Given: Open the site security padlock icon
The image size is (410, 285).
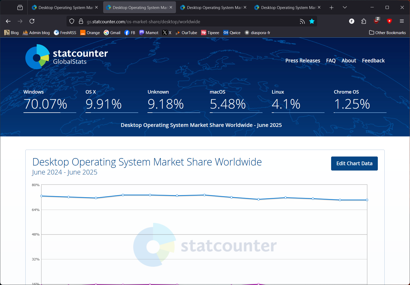Looking at the screenshot, I should tap(81, 21).
